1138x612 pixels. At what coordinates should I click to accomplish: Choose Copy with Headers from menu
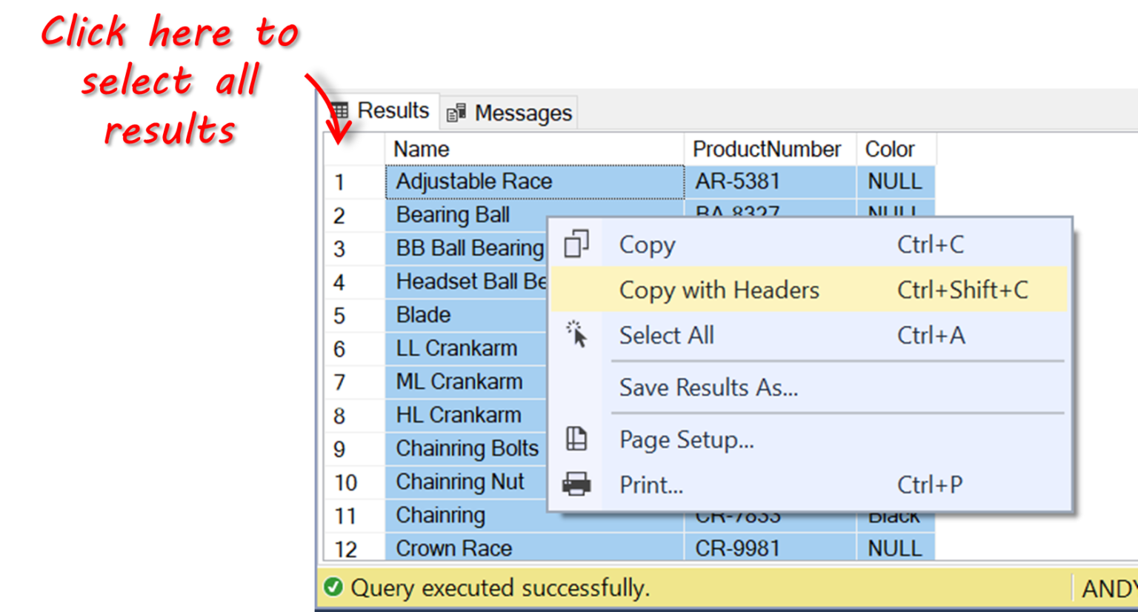click(719, 290)
